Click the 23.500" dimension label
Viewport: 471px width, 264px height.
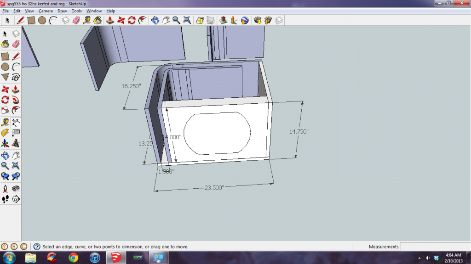tap(213, 187)
